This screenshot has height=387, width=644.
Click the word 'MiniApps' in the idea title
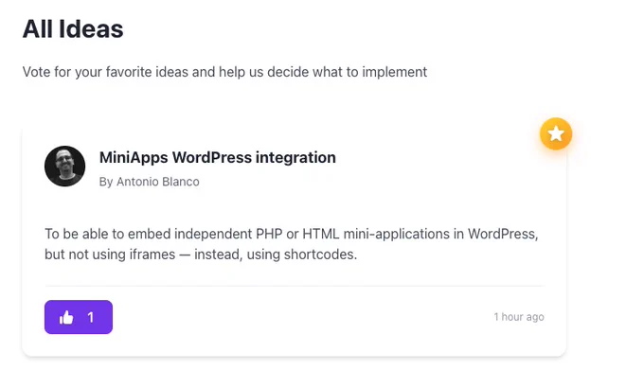pos(134,158)
